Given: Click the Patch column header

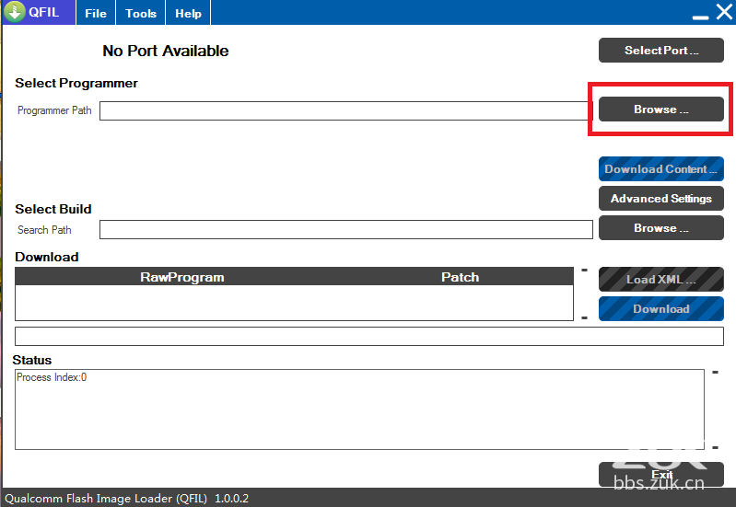Looking at the screenshot, I should pos(460,277).
